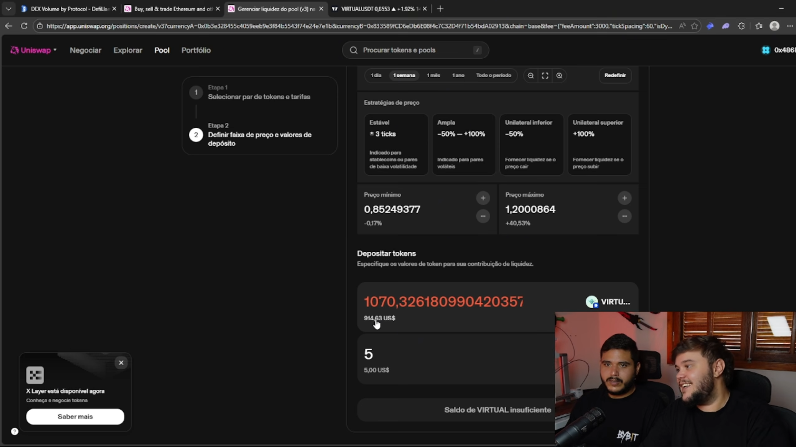
Task: Switch to the Buy, sell & trade Ethereum tab
Action: 172,9
